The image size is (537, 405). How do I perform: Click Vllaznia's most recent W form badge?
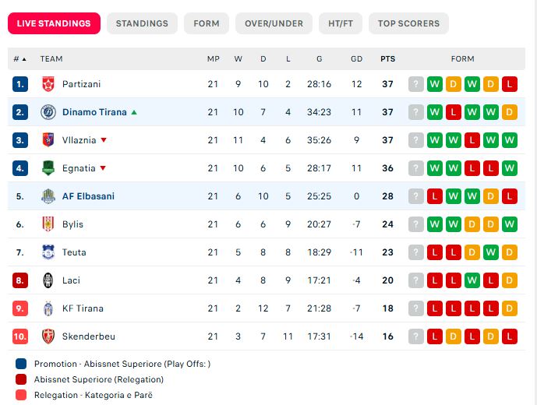(x=435, y=140)
